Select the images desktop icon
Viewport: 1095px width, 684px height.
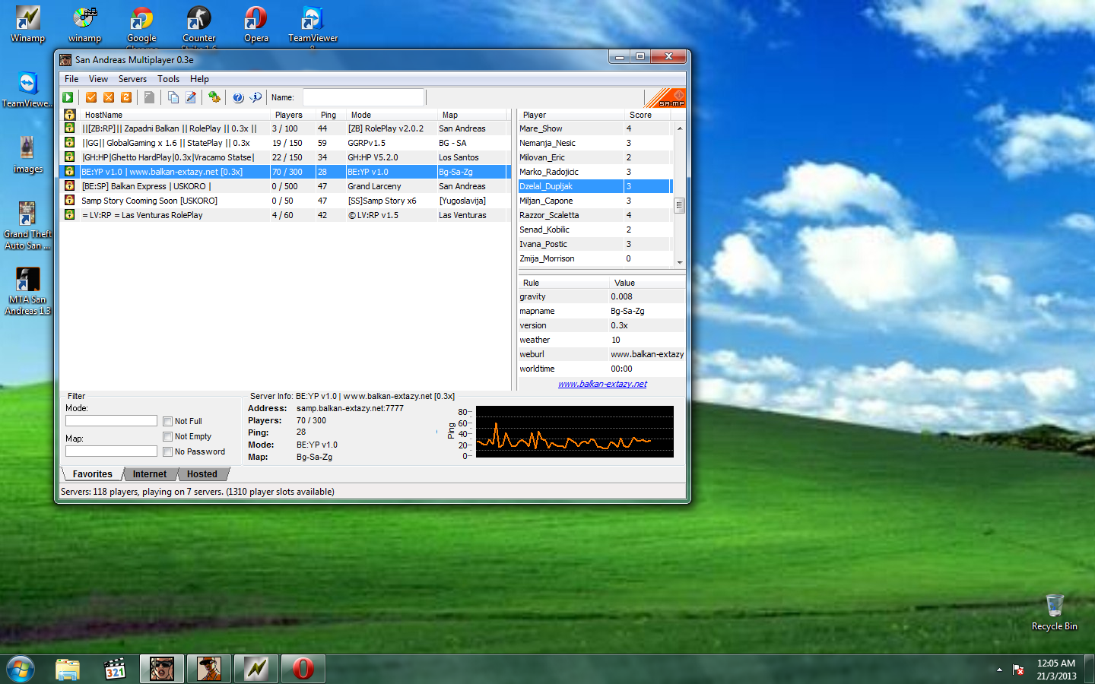(x=28, y=155)
